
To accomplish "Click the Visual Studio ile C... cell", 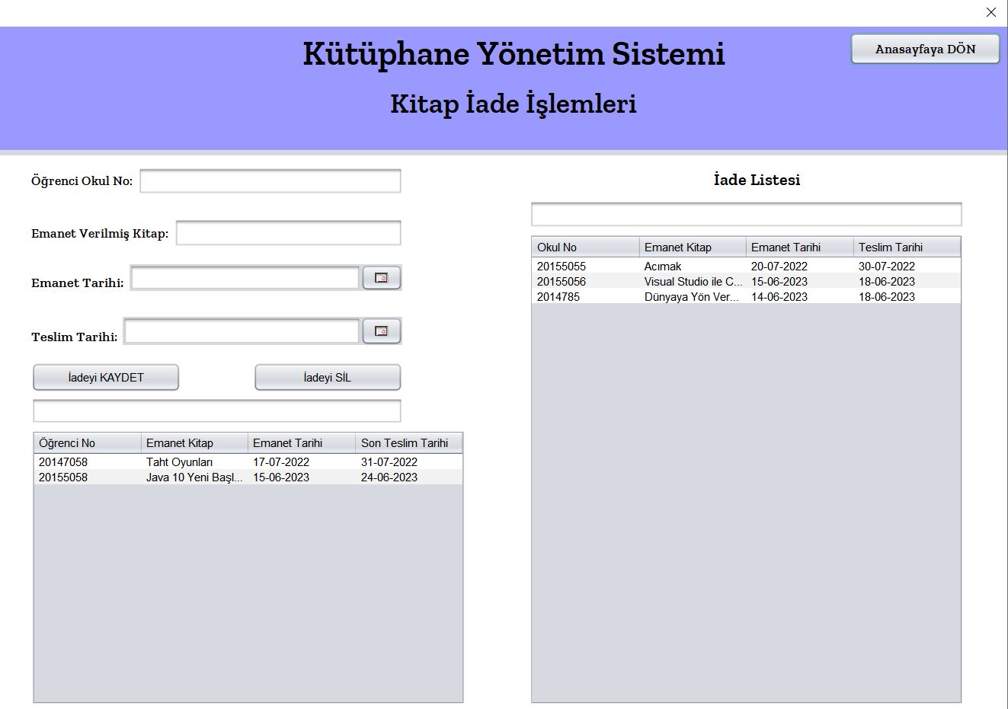I will click(693, 282).
